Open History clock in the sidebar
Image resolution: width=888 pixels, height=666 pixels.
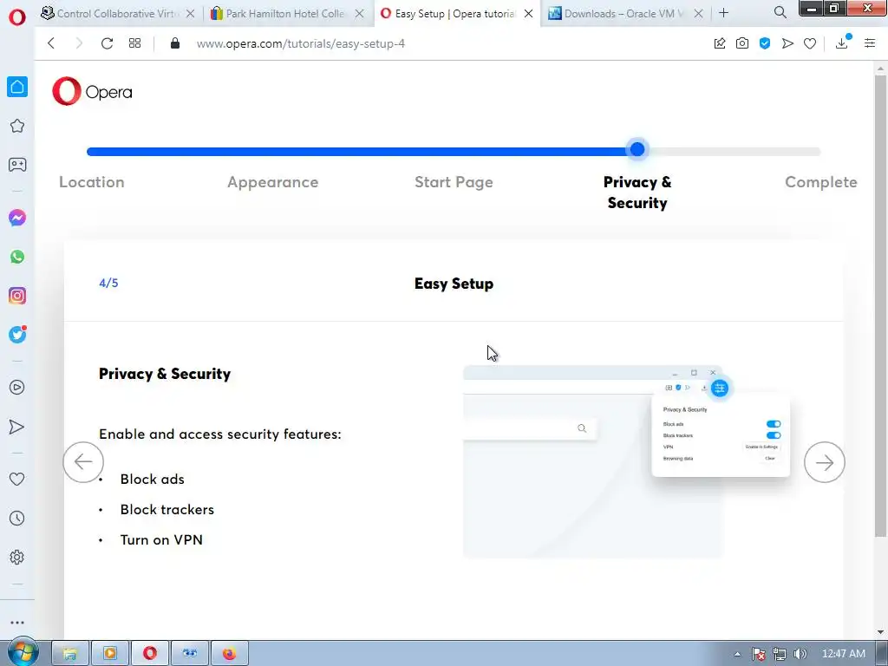pos(17,519)
